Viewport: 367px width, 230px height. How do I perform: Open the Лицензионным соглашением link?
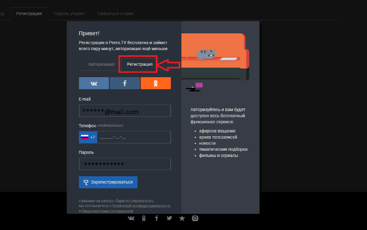point(107,211)
